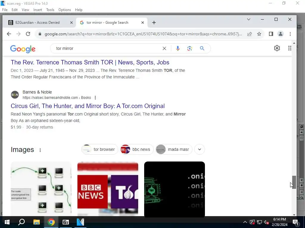Open the VEGAS Tools menu
Screen dimensions: 305x228
click(x=50, y=10)
